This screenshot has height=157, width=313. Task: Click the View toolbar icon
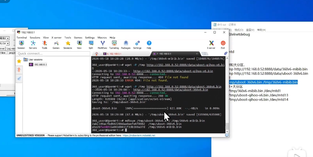click(x=79, y=45)
